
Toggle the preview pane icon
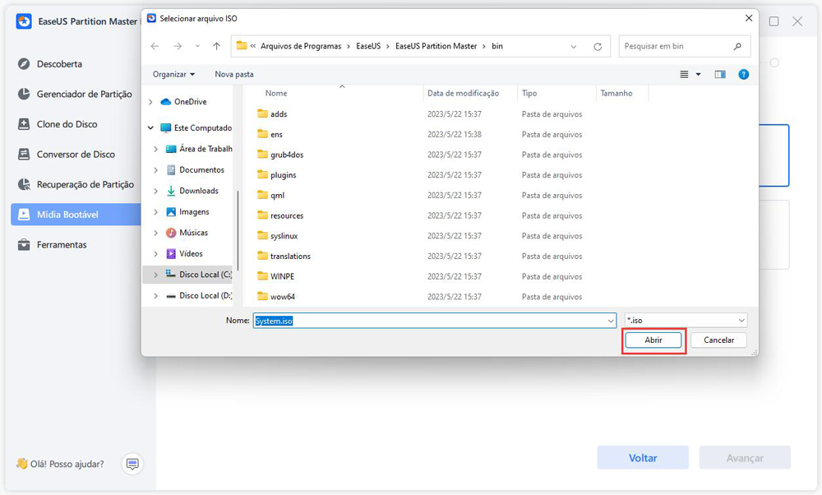click(720, 75)
